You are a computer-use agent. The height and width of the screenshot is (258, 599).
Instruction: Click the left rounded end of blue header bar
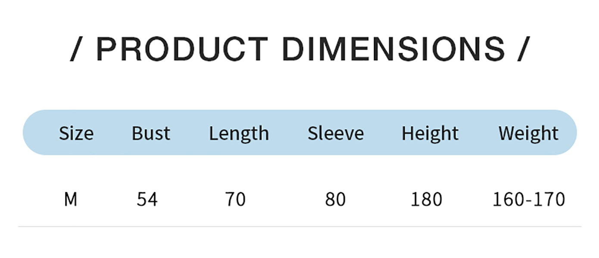(x=35, y=132)
